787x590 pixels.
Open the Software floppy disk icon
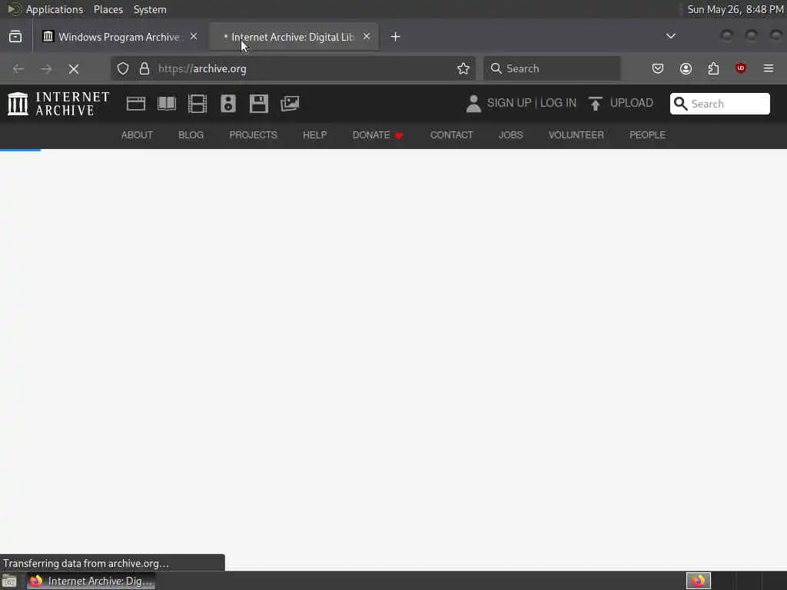(258, 104)
